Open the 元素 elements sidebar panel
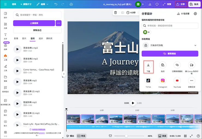This screenshot has height=139, width=202. [x=5, y=26]
